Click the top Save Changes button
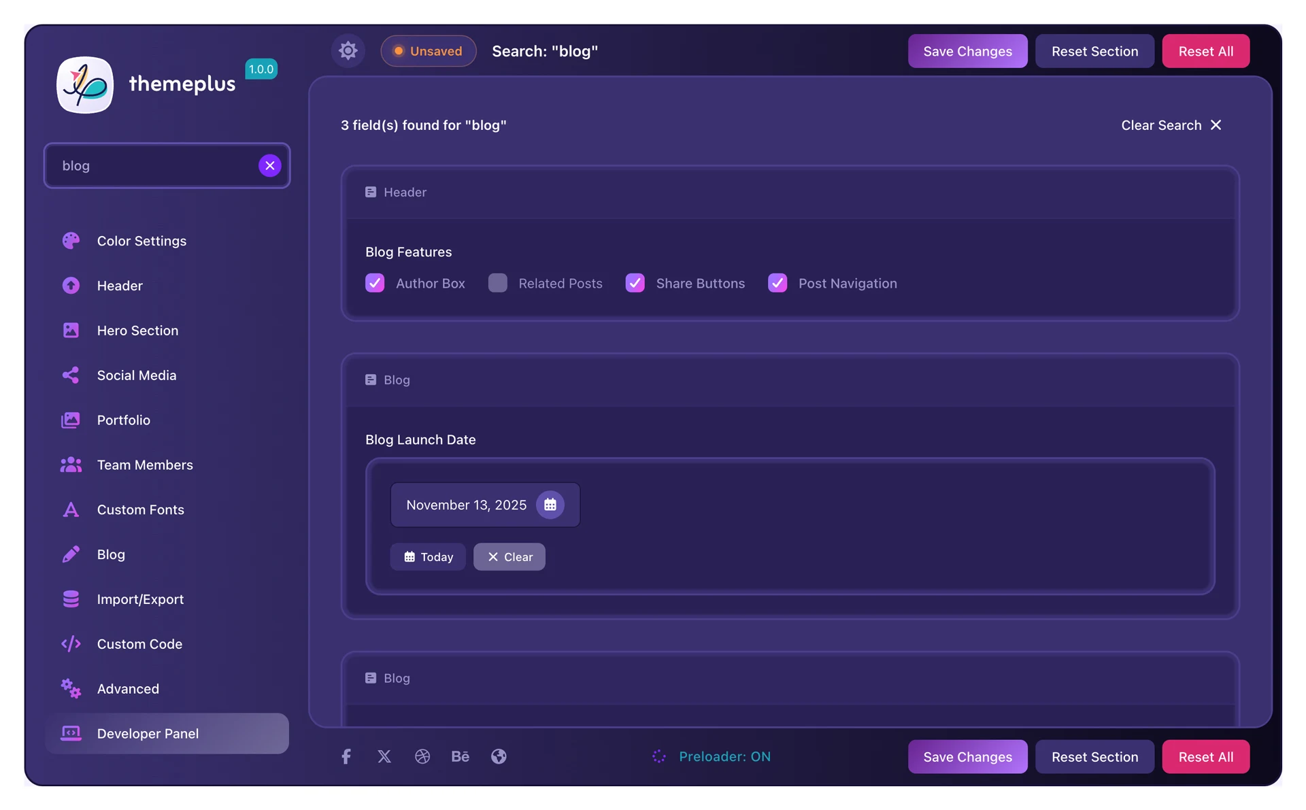Image resolution: width=1306 pixels, height=810 pixels. coord(967,51)
